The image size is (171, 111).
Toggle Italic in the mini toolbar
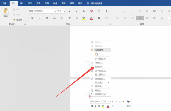tap(96, 106)
